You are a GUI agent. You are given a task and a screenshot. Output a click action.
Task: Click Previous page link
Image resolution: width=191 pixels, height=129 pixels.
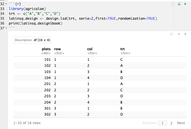click(x=149, y=123)
